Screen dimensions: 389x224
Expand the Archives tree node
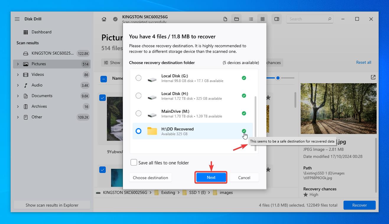(18, 107)
